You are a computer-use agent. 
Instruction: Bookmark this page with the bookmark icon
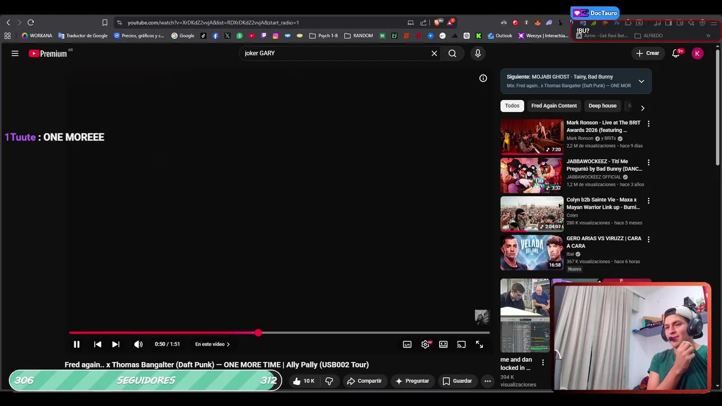coord(104,23)
